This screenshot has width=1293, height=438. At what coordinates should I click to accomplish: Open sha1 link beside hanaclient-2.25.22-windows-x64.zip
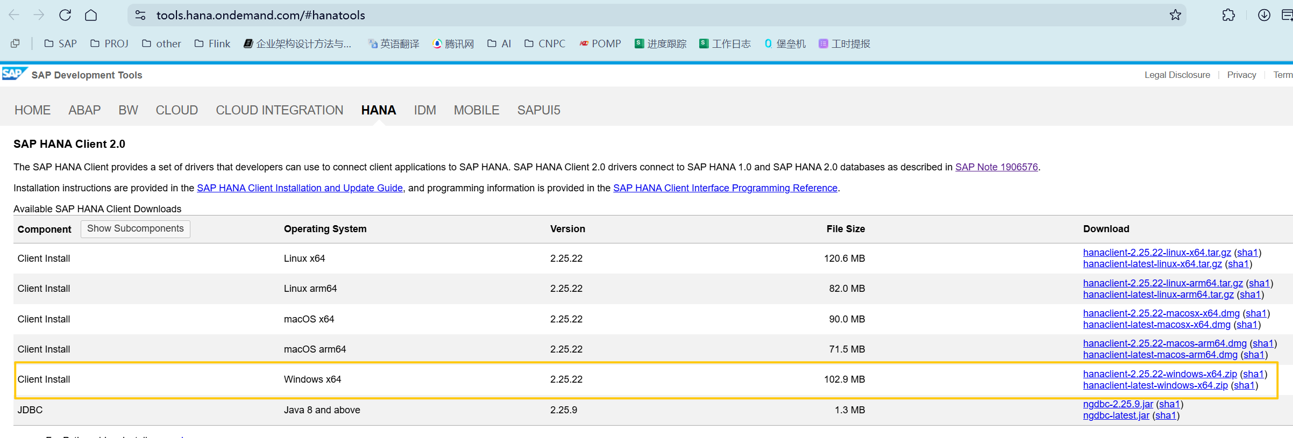coord(1254,374)
